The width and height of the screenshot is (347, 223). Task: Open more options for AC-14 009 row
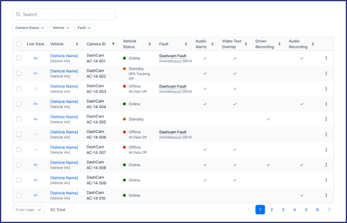326,180
